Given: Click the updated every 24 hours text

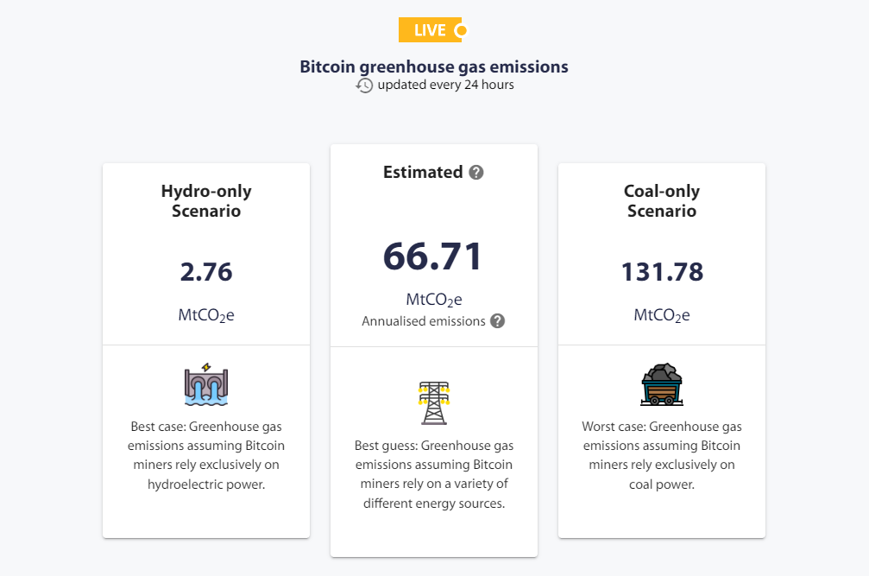Looking at the screenshot, I should point(445,85).
